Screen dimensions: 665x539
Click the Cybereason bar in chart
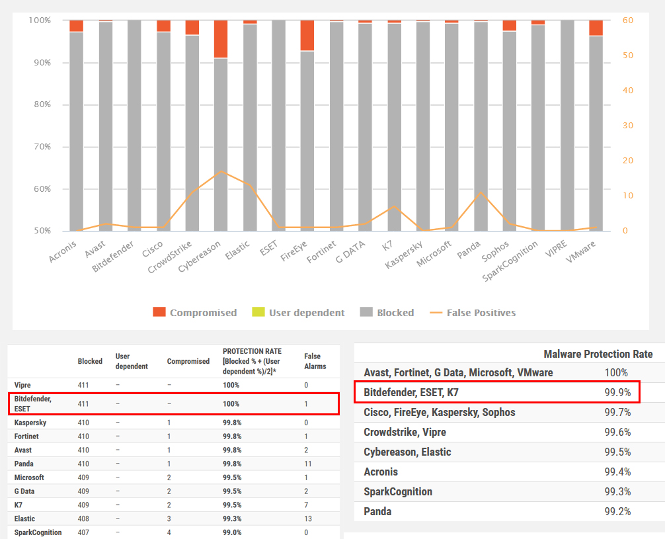coord(221,125)
